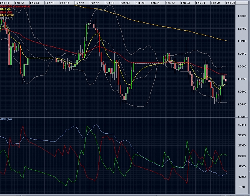Click the 27.60 ADX axis value

pos(242,146)
